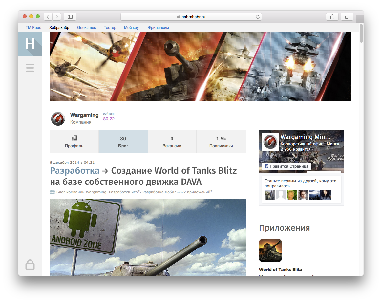Show all tabs overview
The height and width of the screenshot is (302, 382).
coord(347,16)
